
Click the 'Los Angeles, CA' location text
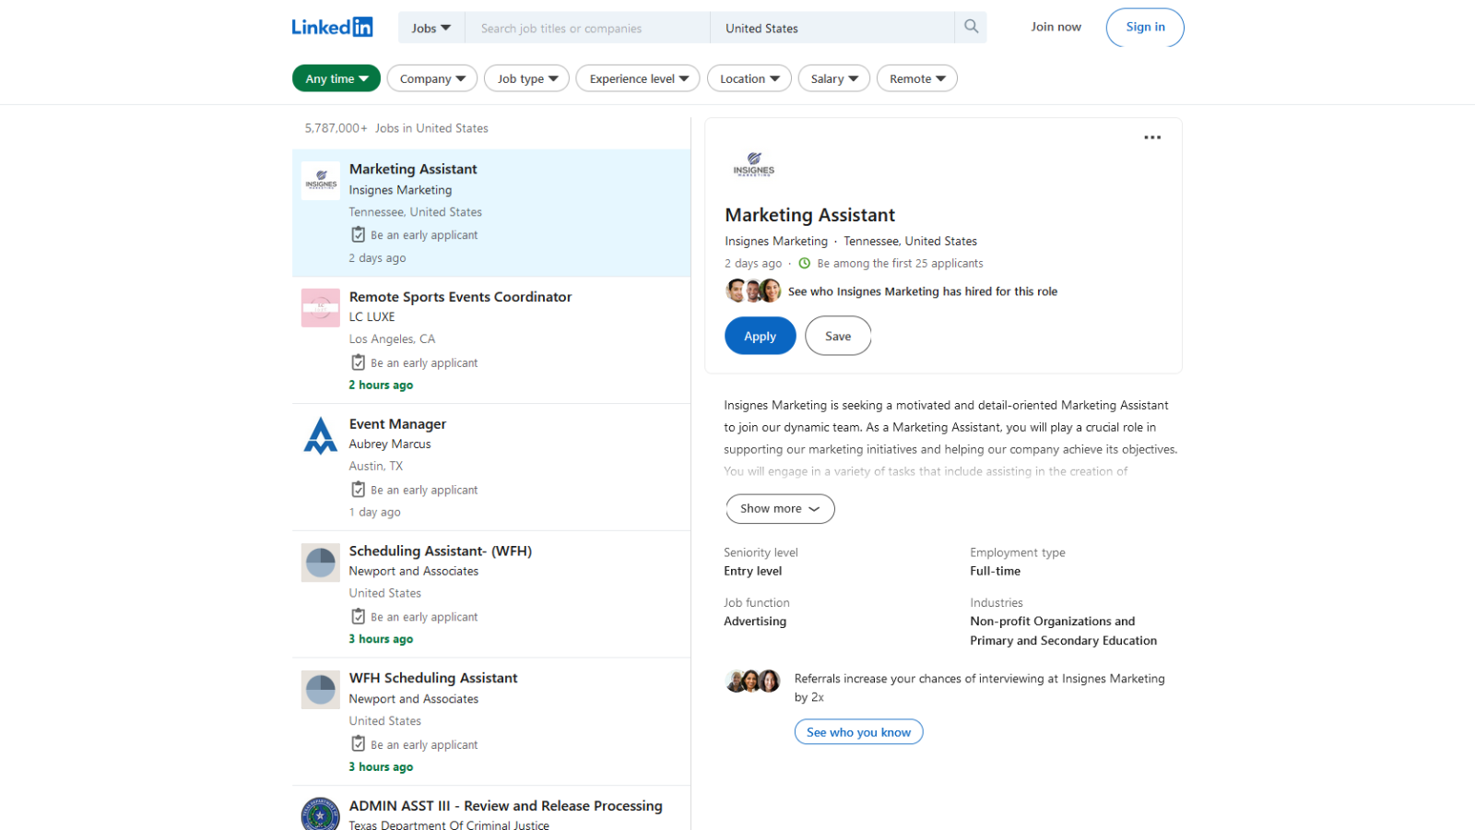pyautogui.click(x=392, y=338)
